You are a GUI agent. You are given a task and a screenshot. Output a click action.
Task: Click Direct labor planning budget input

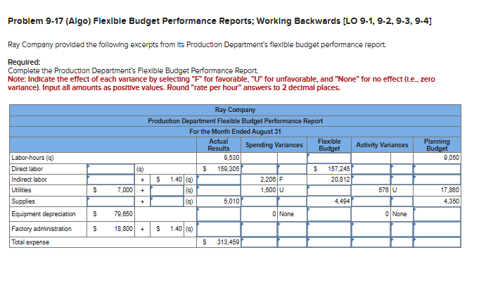437,169
